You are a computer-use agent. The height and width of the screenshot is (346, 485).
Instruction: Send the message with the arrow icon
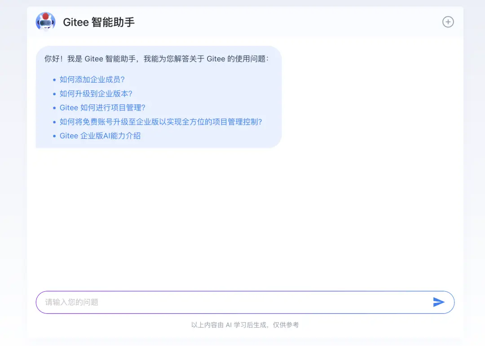tap(439, 302)
